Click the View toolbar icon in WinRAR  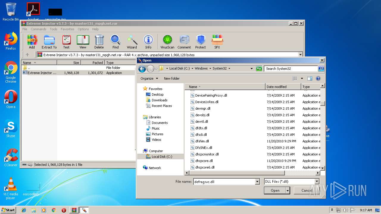(x=83, y=42)
